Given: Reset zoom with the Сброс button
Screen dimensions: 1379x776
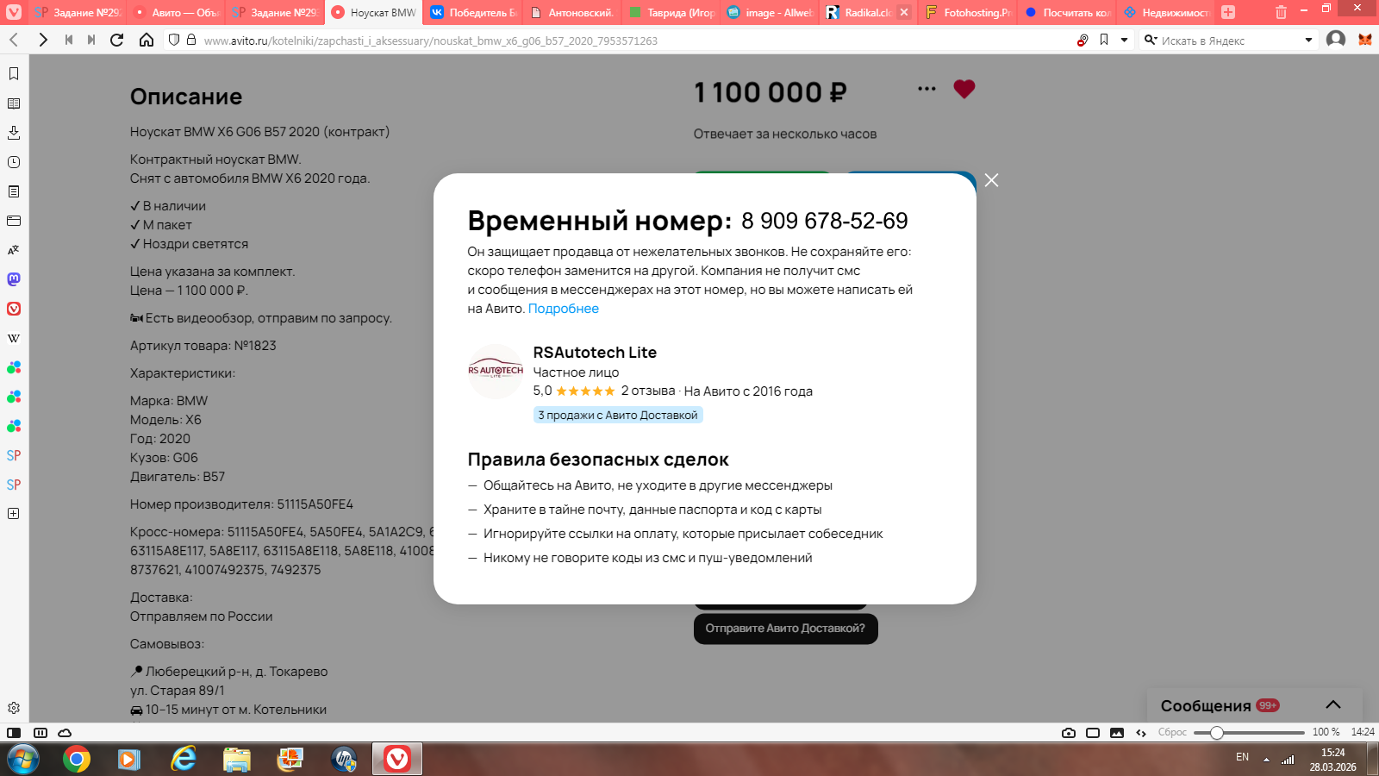Looking at the screenshot, I should tap(1172, 732).
